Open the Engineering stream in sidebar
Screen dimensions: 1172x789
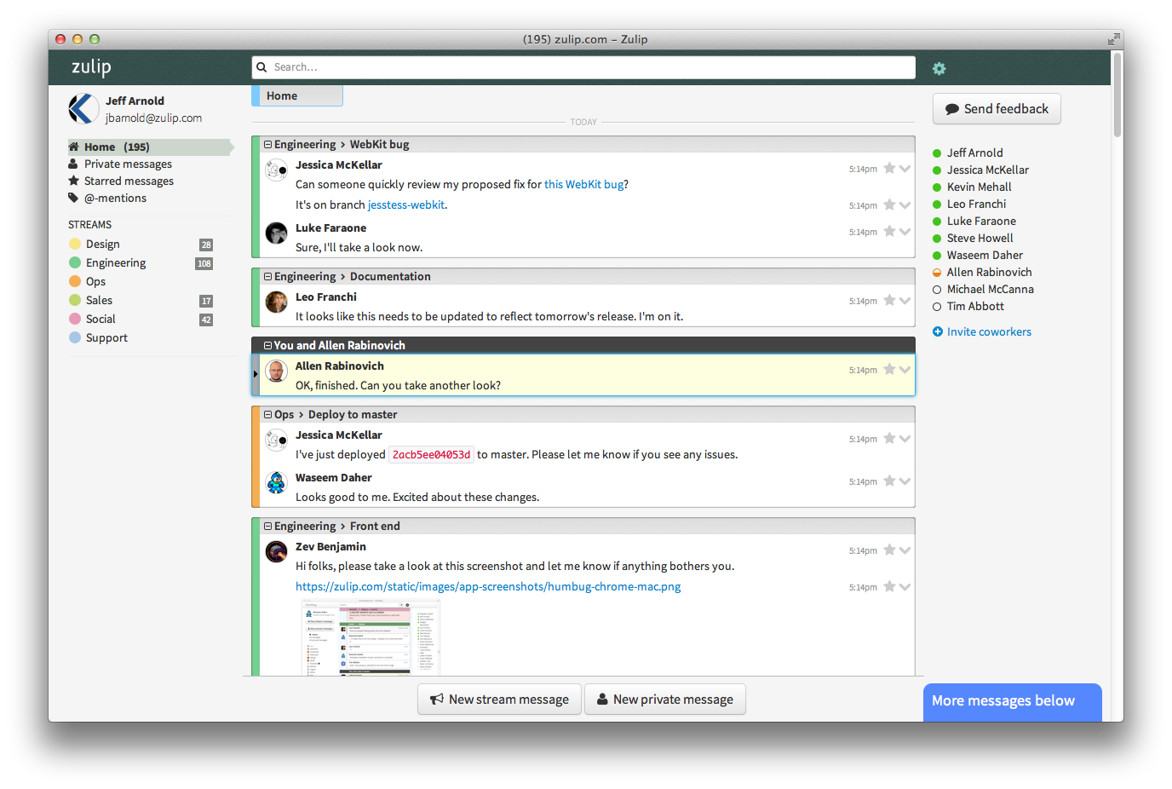point(116,262)
